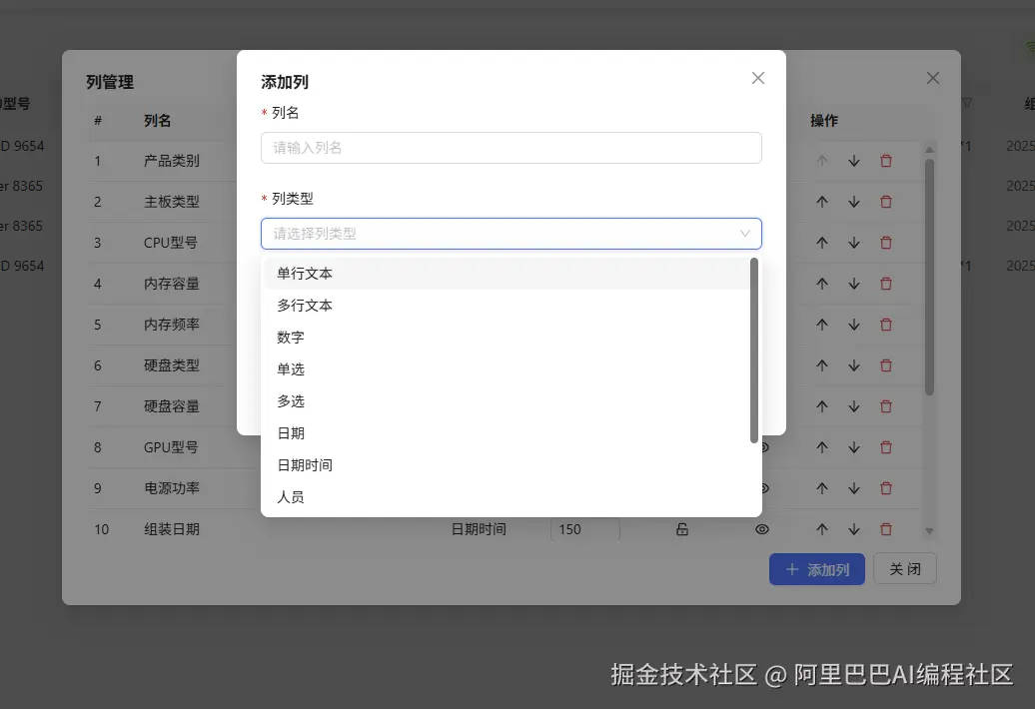Collapse the 列类型 dropdown via its chevron
The width and height of the screenshot is (1035, 709).
(744, 234)
